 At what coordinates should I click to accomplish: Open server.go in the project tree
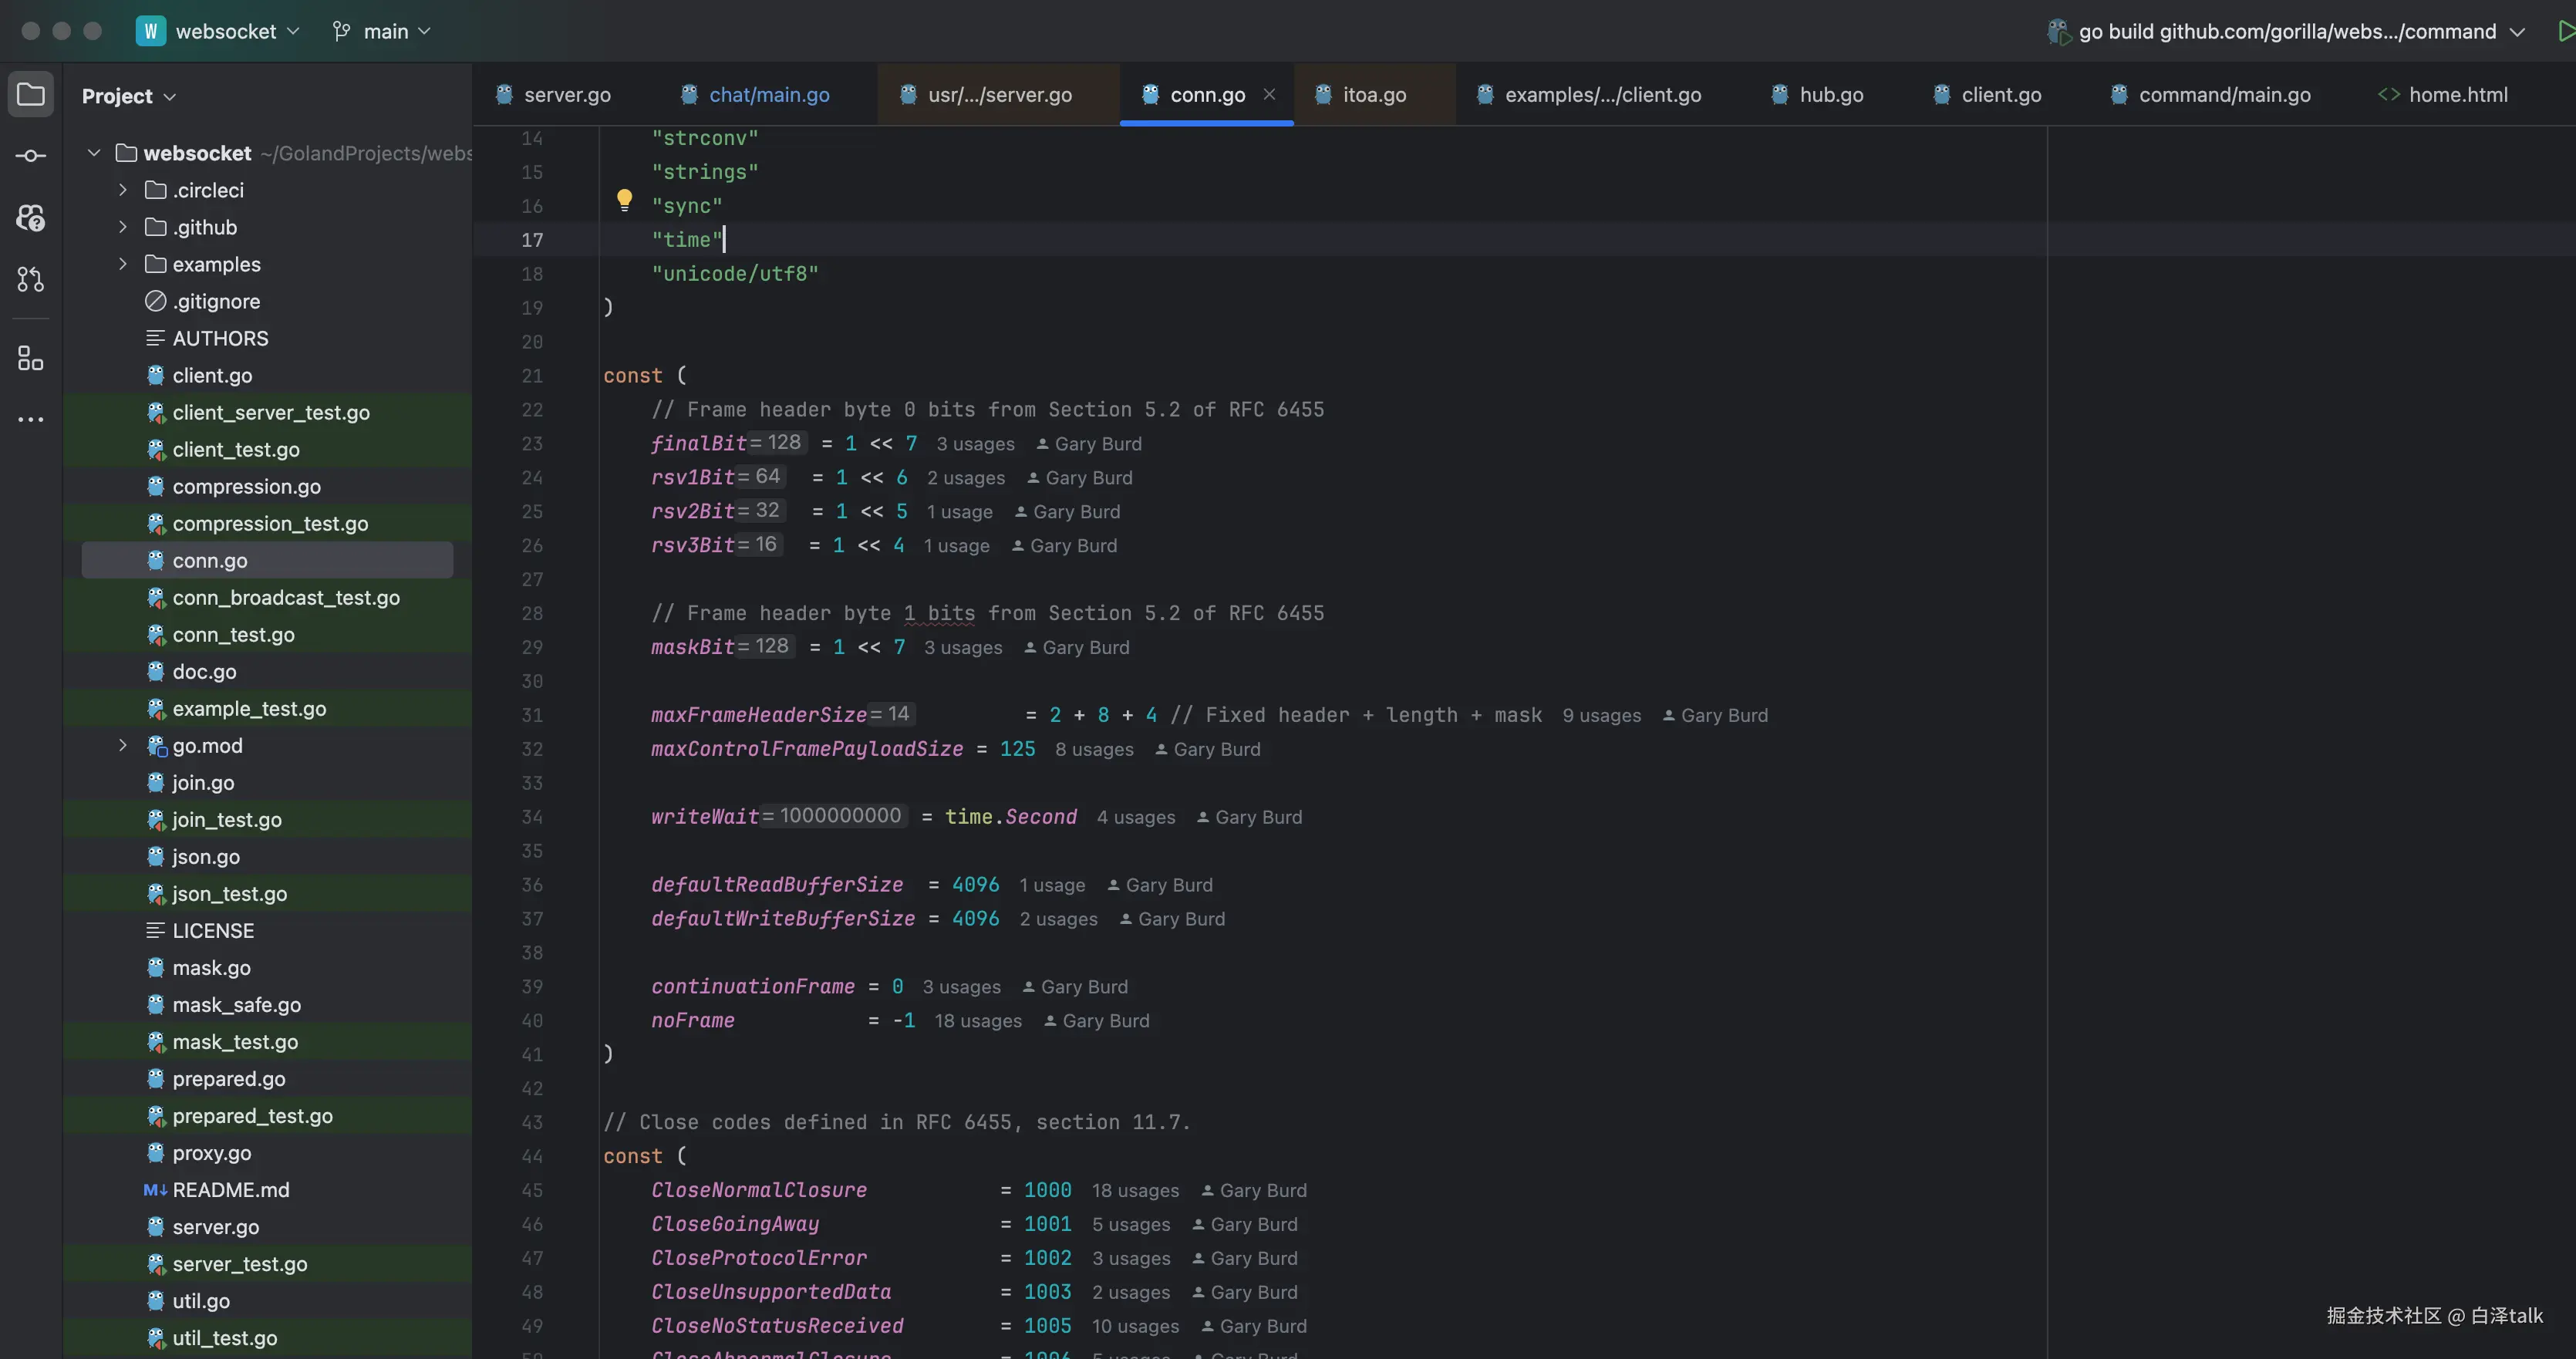[215, 1227]
